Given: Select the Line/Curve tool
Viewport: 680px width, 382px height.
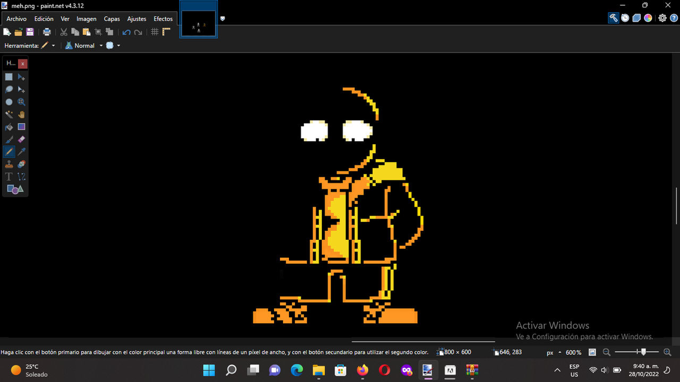Looking at the screenshot, I should 21,177.
